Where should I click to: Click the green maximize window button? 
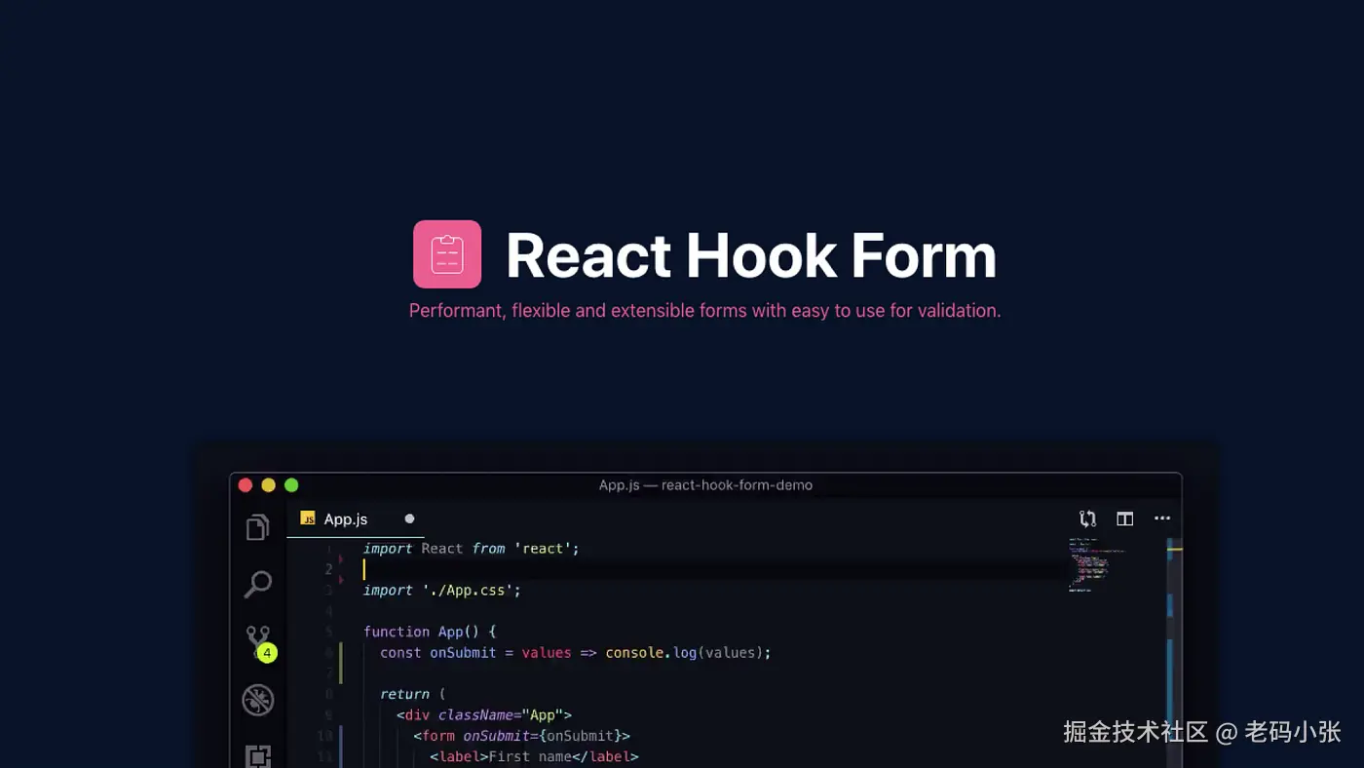291,484
